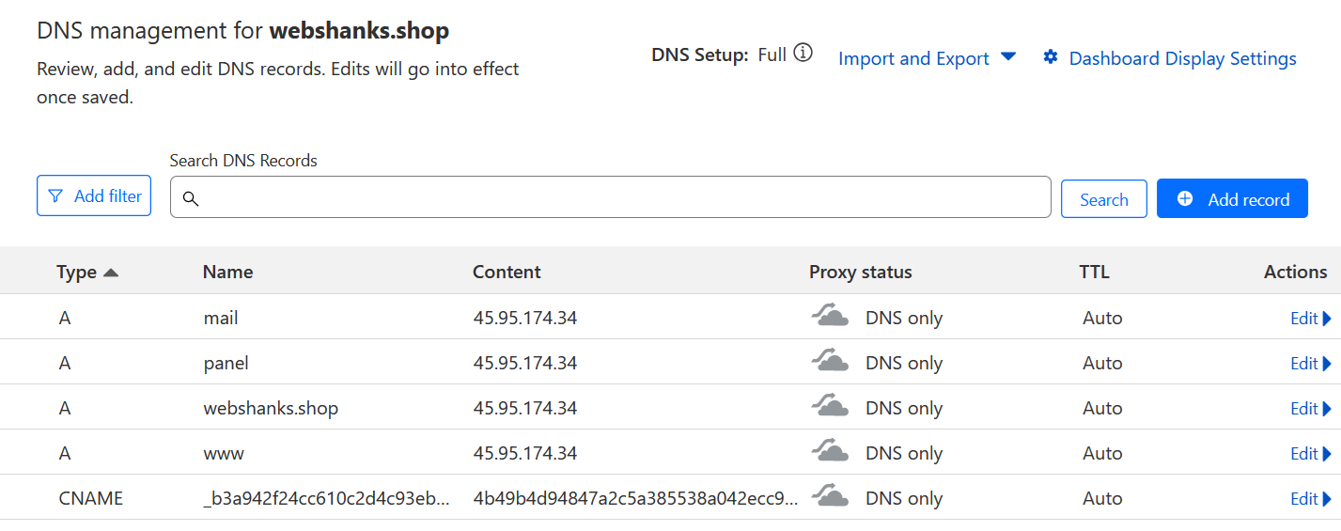Click the cloud proxy icon for panel record
Viewport: 1341px width, 531px height.
pos(830,362)
